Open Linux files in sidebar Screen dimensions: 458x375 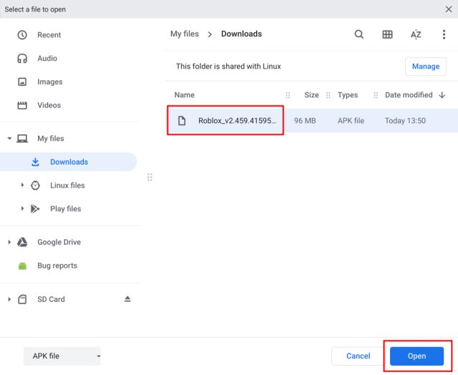67,185
